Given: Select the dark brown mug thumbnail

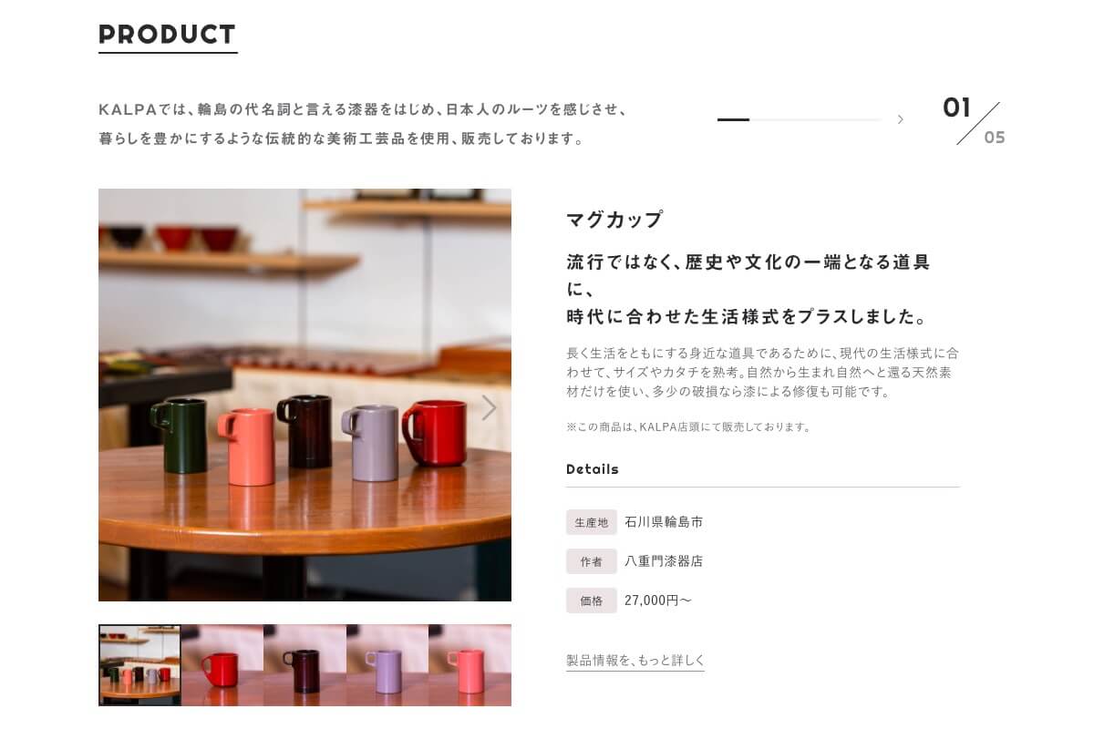Looking at the screenshot, I should tap(304, 665).
